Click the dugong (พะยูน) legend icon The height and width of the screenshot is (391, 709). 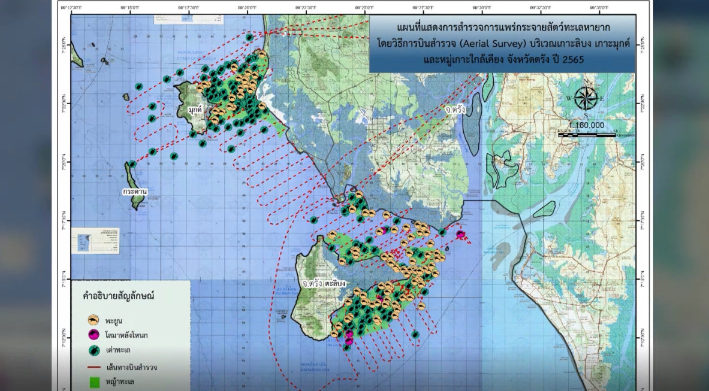[93, 320]
